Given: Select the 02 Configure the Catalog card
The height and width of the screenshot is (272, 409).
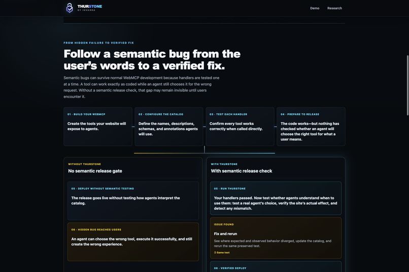Looking at the screenshot, I should (x=169, y=127).
